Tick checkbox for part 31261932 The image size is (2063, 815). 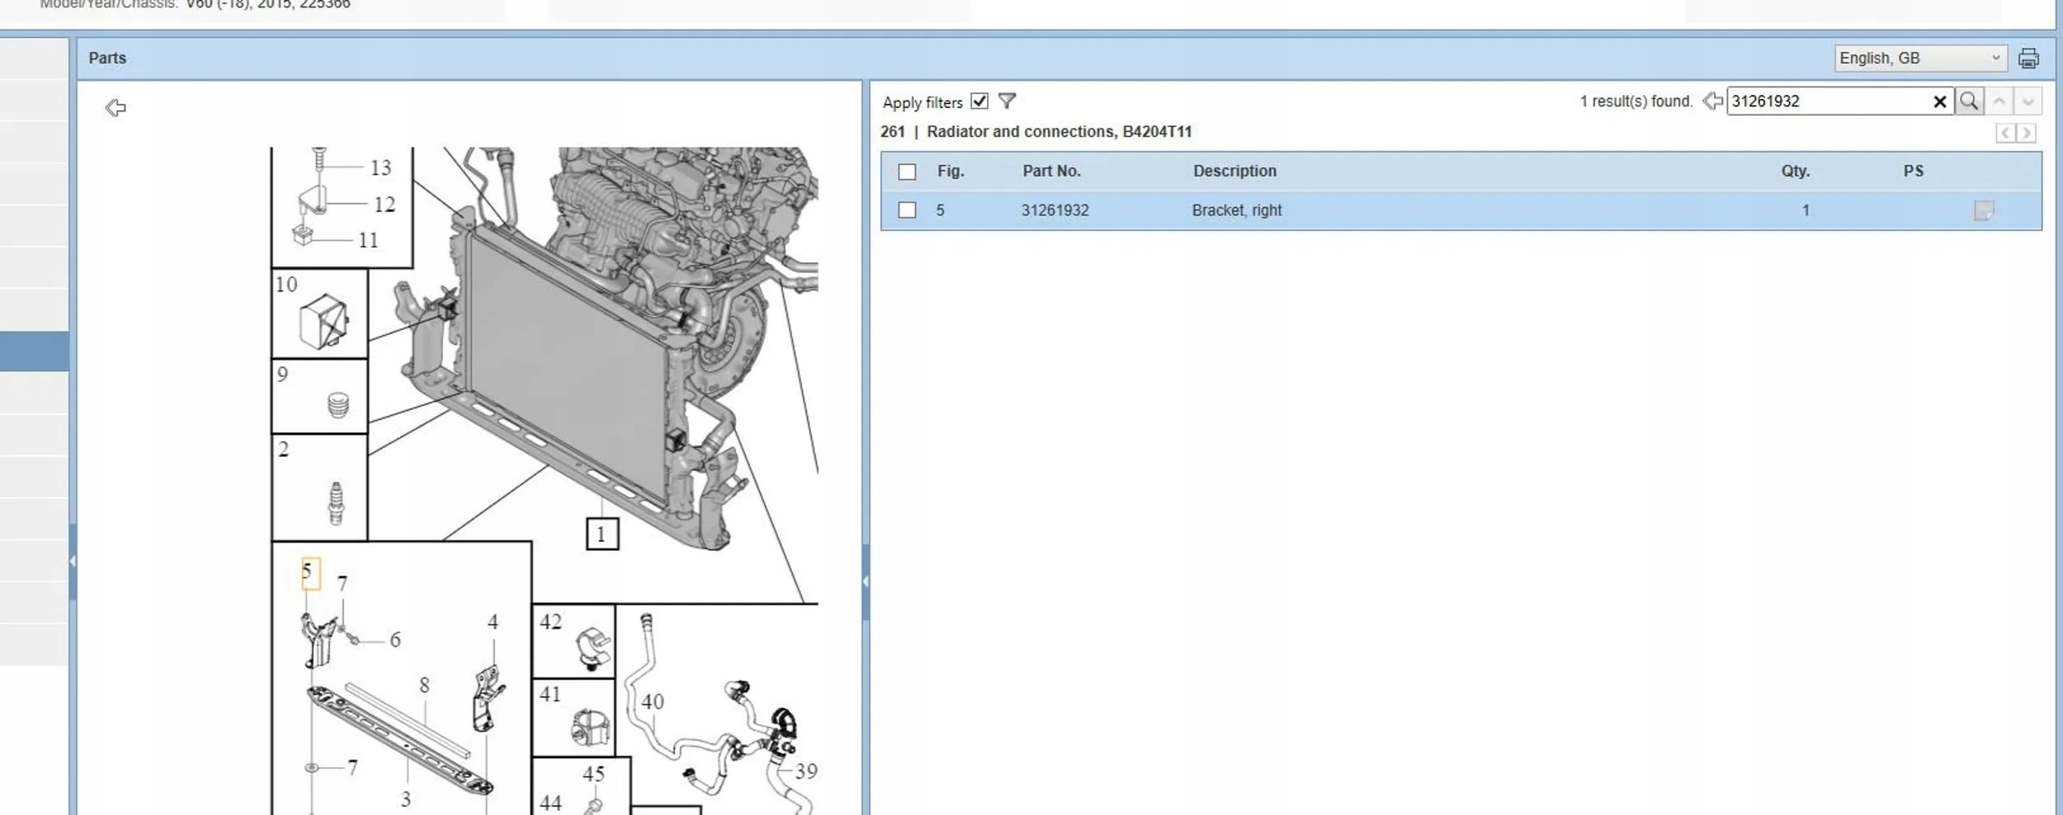click(907, 210)
